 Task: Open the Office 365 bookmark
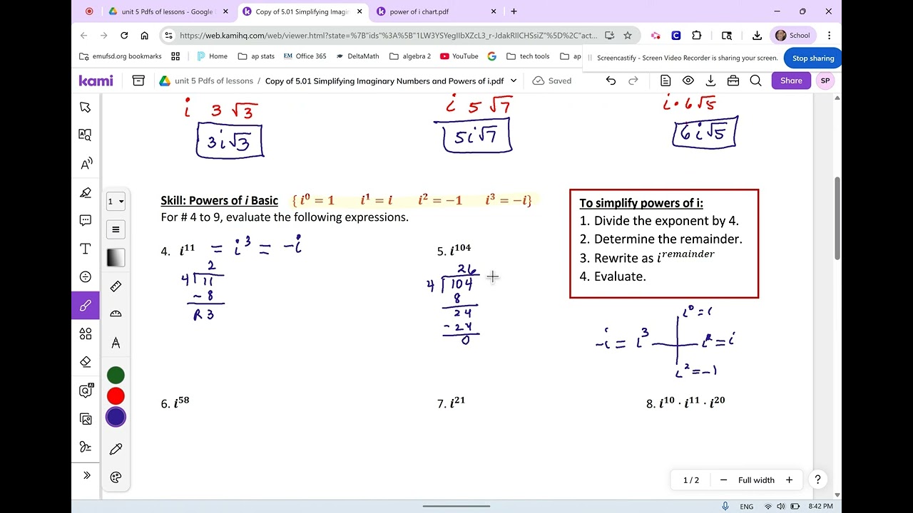click(305, 56)
